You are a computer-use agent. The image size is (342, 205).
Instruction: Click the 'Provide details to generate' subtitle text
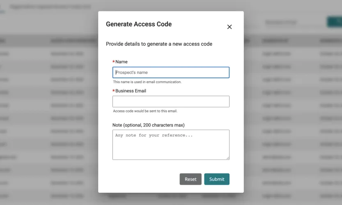tap(159, 44)
